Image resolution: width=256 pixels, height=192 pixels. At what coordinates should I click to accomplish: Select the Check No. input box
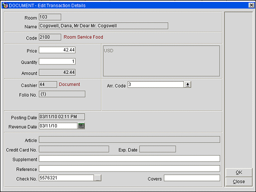point(66,178)
